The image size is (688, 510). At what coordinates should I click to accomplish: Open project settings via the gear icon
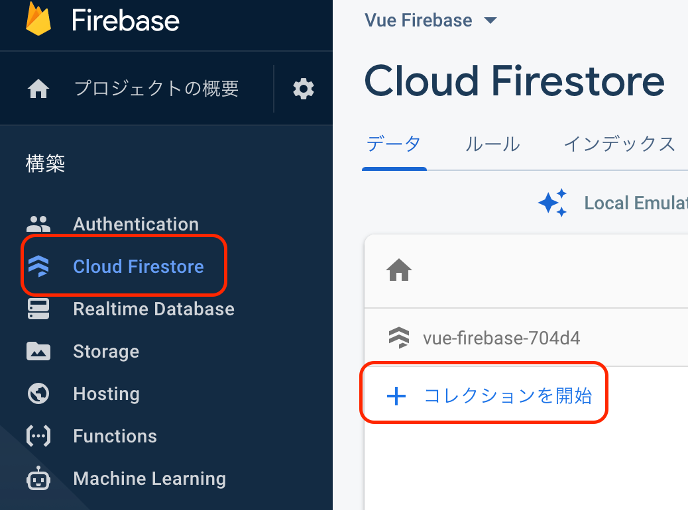pyautogui.click(x=303, y=88)
